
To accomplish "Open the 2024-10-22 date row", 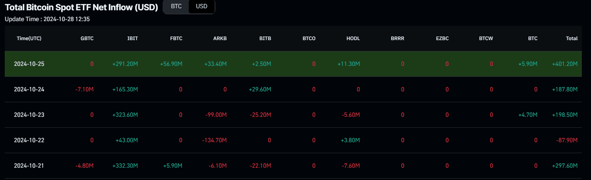I will click(x=29, y=140).
